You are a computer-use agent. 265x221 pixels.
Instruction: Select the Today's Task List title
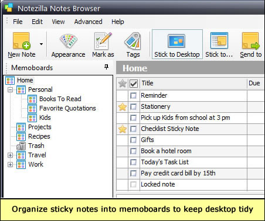pyautogui.click(x=165, y=162)
